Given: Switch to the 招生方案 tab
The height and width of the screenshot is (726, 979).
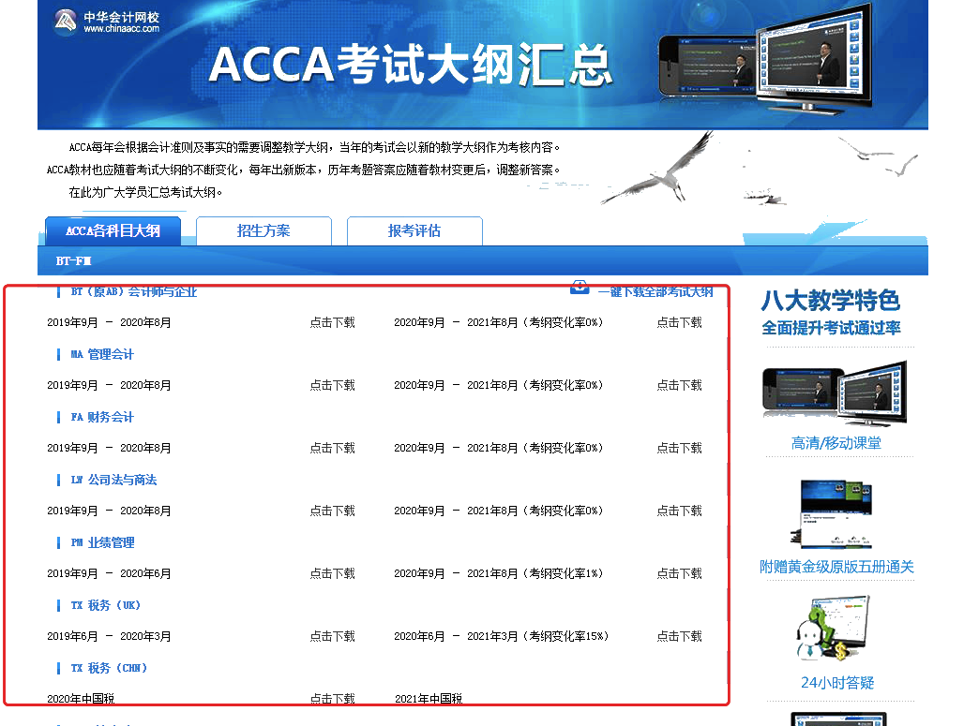Looking at the screenshot, I should tap(264, 230).
